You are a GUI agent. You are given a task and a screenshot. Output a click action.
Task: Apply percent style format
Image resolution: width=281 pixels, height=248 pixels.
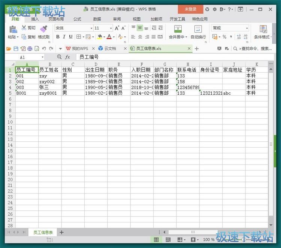224,37
